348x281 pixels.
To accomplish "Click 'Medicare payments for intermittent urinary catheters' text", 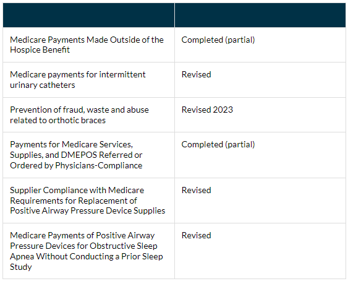I will click(78, 80).
